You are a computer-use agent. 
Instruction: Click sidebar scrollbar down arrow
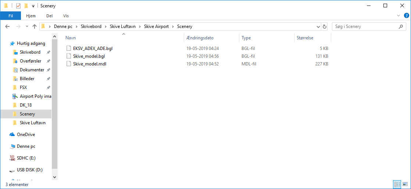[x=54, y=178]
